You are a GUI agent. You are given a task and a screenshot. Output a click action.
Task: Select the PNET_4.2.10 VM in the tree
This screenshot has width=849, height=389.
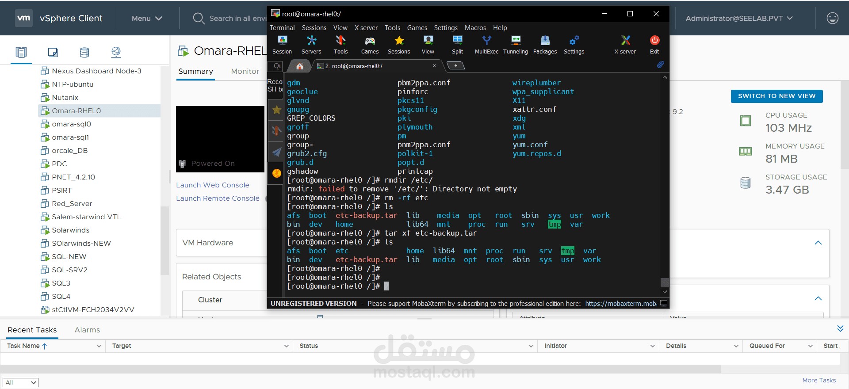pyautogui.click(x=73, y=177)
